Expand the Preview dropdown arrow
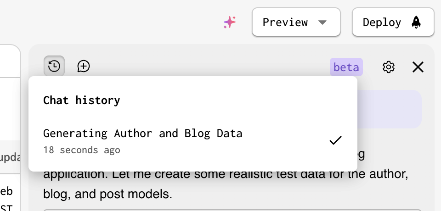Viewport: 441px width, 211px height. [x=322, y=22]
